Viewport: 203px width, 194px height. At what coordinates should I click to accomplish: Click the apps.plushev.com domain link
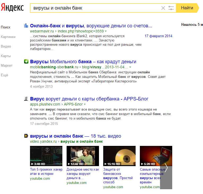click(x=45, y=104)
